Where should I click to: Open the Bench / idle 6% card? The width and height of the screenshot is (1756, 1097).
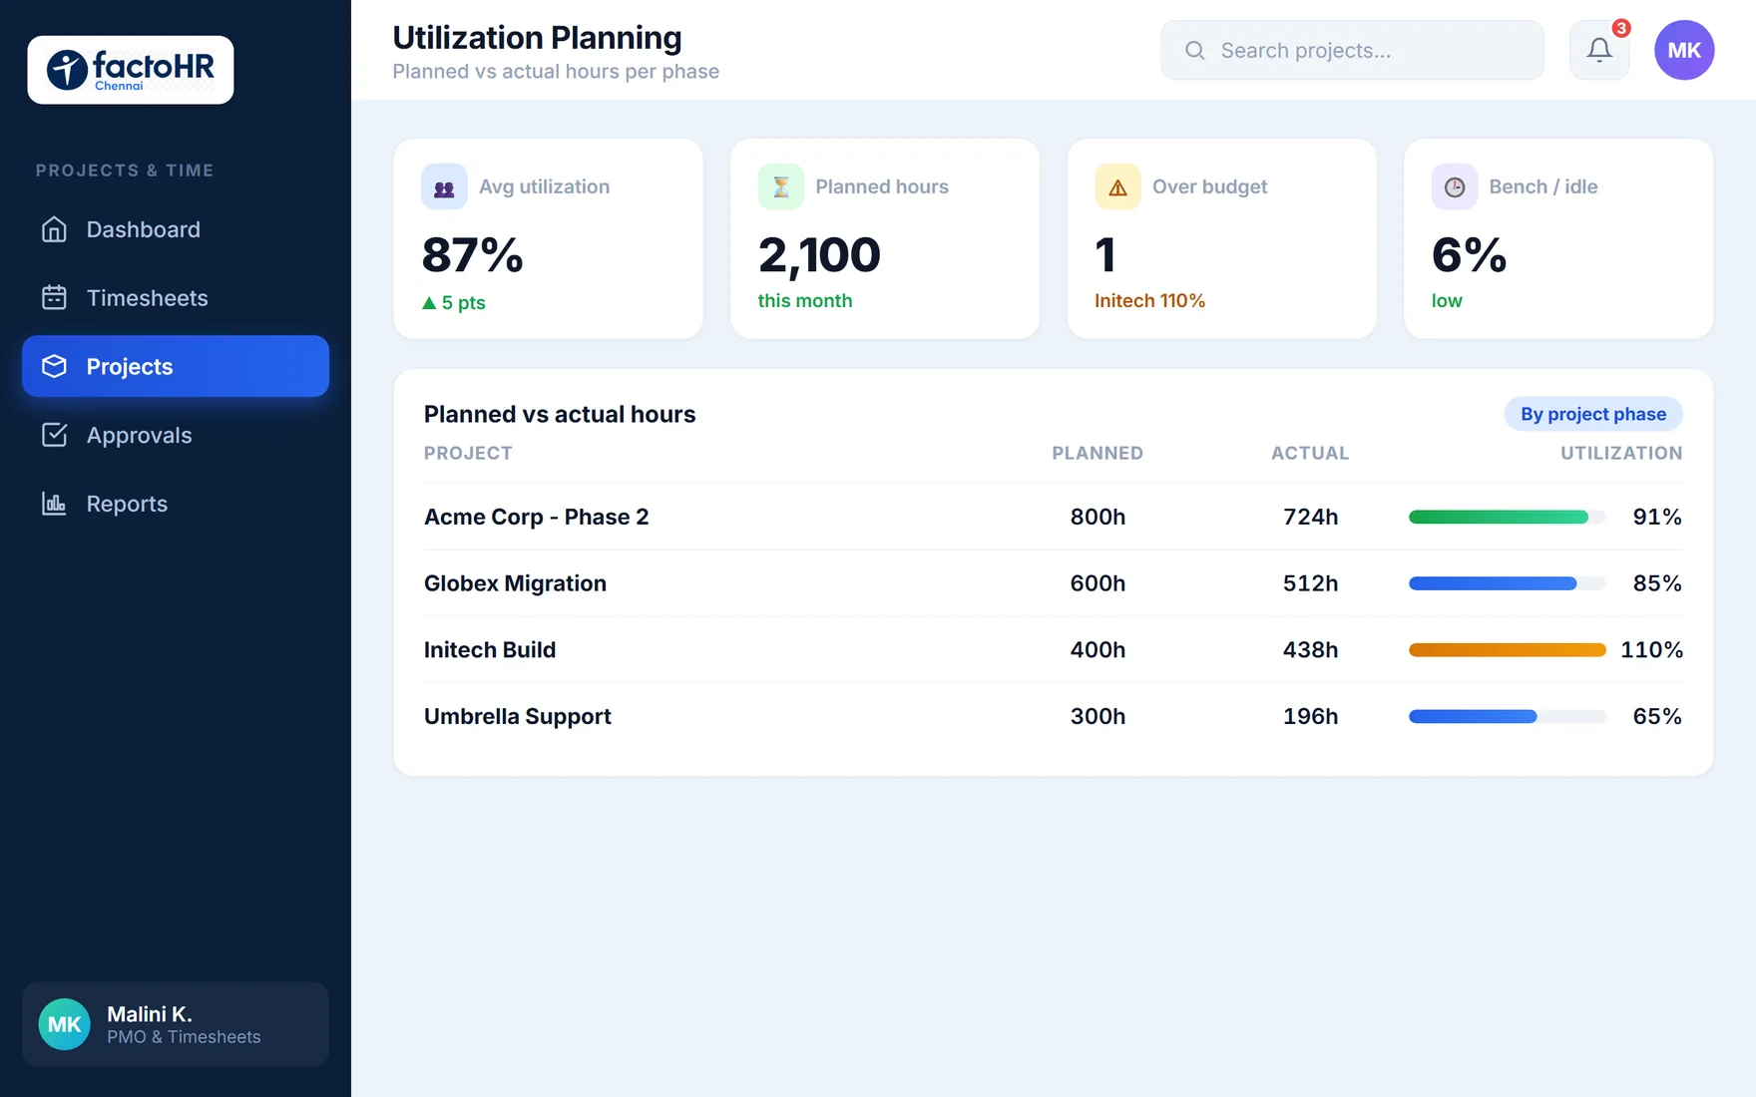[x=1558, y=238]
